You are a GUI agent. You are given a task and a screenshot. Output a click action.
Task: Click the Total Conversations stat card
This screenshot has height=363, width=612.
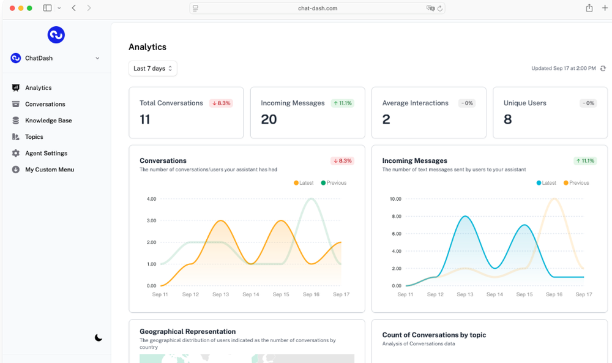pos(186,113)
